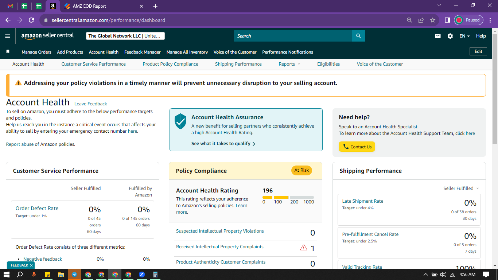The height and width of the screenshot is (280, 498).
Task: Select the Customer Service Performance tab
Action: point(93,64)
